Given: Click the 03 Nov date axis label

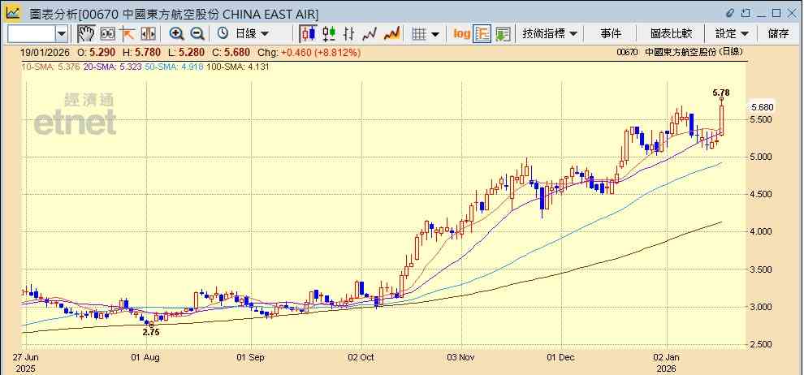Looking at the screenshot, I should (x=462, y=357).
